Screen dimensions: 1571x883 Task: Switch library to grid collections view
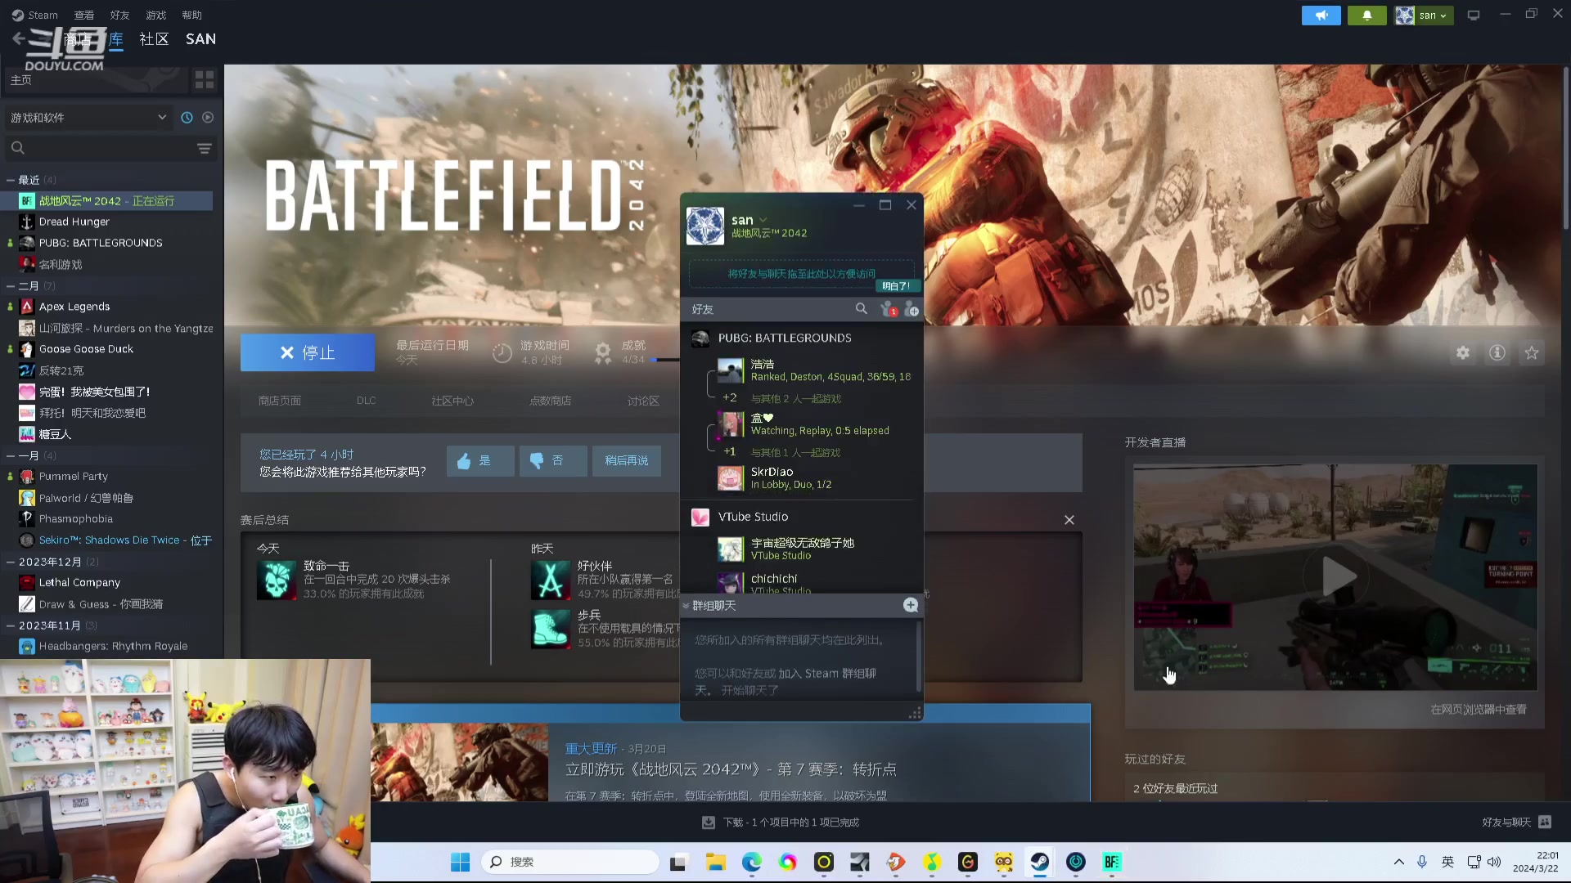(x=205, y=80)
